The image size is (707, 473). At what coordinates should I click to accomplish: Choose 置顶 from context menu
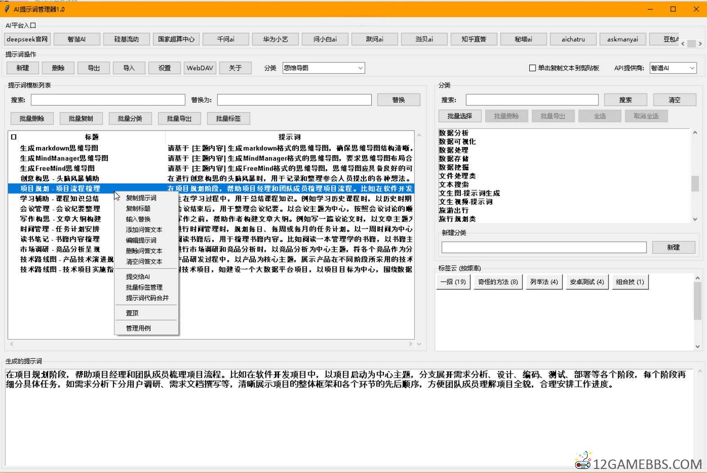(147, 313)
